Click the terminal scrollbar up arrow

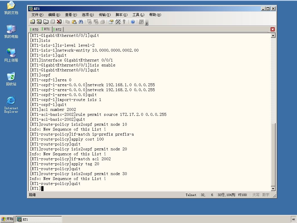273,35
